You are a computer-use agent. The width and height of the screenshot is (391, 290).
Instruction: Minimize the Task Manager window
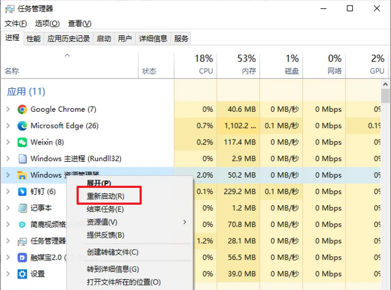(x=324, y=9)
